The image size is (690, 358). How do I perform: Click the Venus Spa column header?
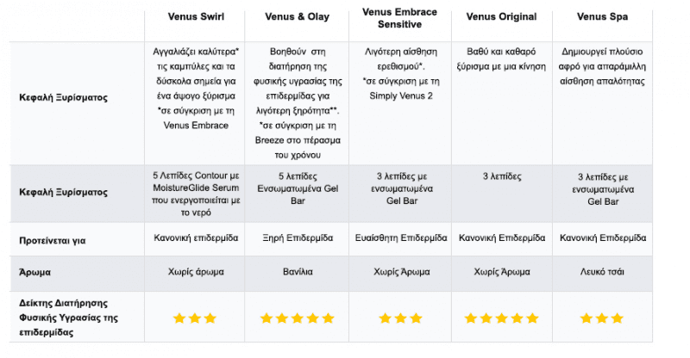[602, 16]
